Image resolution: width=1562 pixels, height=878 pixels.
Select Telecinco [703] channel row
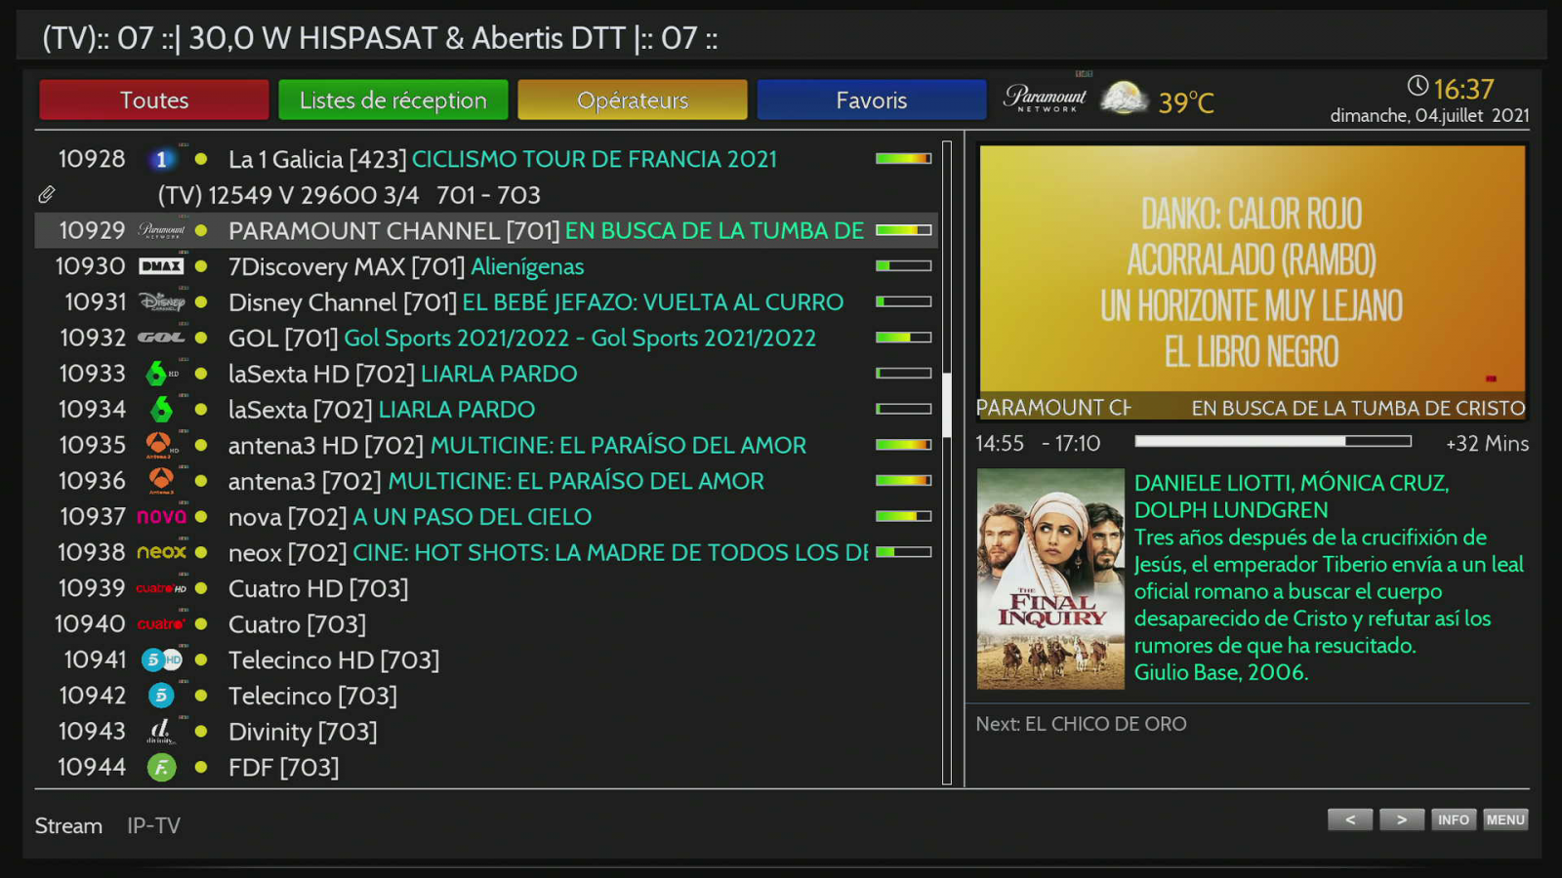[x=485, y=696]
